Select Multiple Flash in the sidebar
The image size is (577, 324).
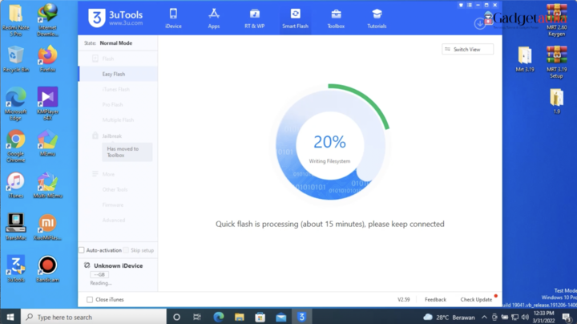click(x=119, y=120)
